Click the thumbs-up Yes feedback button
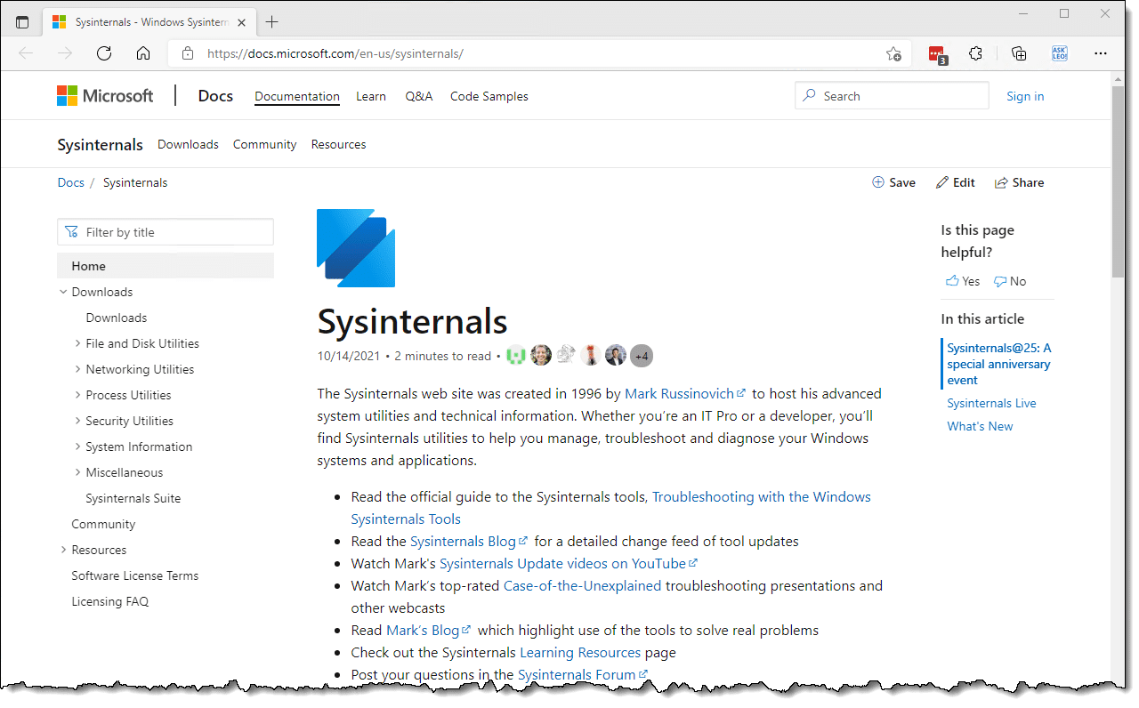The image size is (1139, 708). pos(963,281)
